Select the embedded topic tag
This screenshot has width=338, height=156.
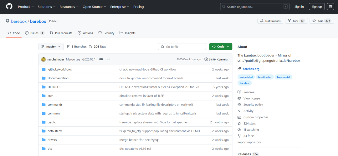coord(246,77)
